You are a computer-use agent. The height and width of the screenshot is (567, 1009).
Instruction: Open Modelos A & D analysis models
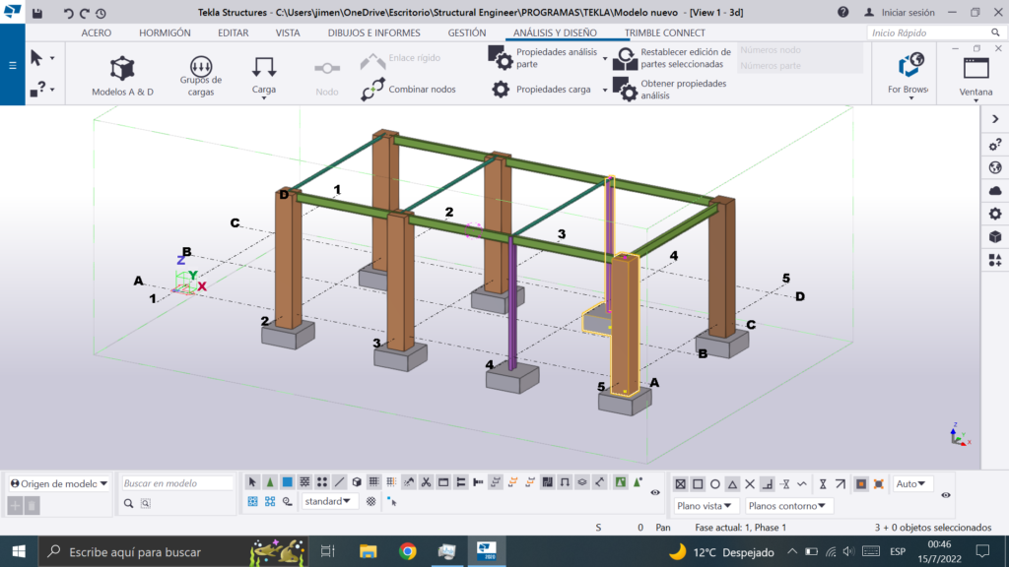tap(122, 76)
